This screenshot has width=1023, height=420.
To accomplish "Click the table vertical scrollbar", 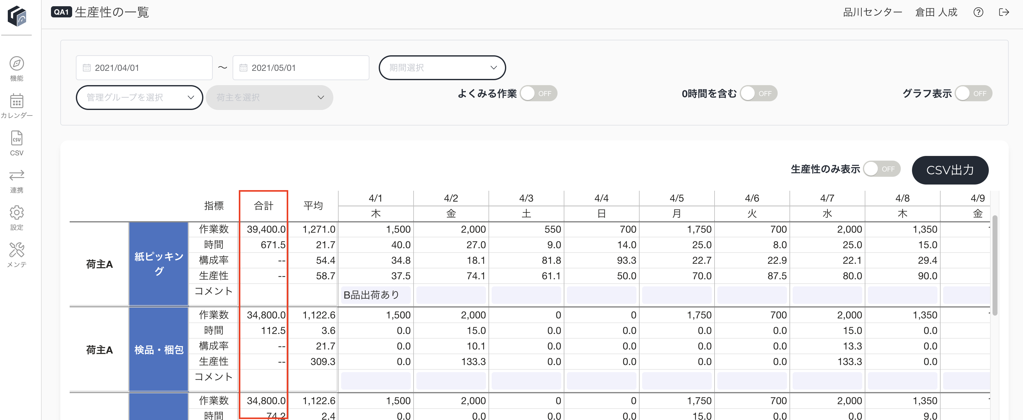I will [995, 265].
